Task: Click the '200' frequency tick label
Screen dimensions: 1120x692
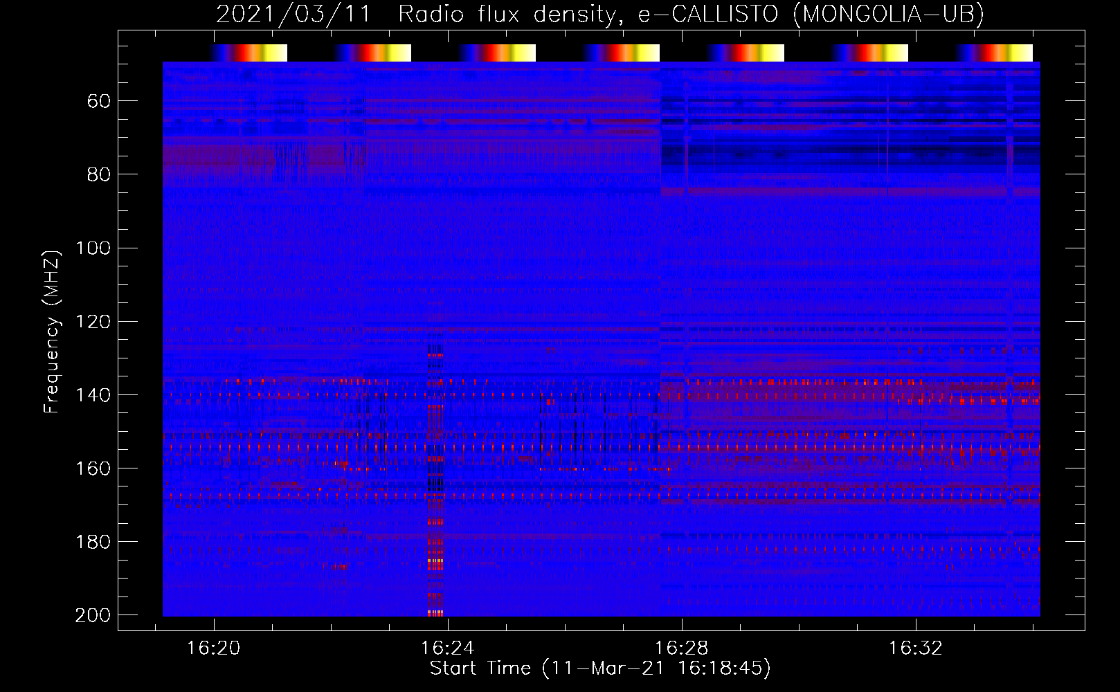Action: tap(93, 615)
